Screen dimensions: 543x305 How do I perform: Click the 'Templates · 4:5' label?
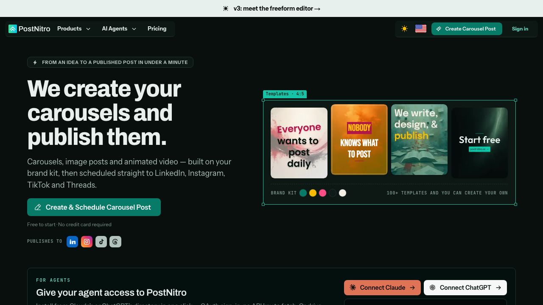tap(285, 94)
